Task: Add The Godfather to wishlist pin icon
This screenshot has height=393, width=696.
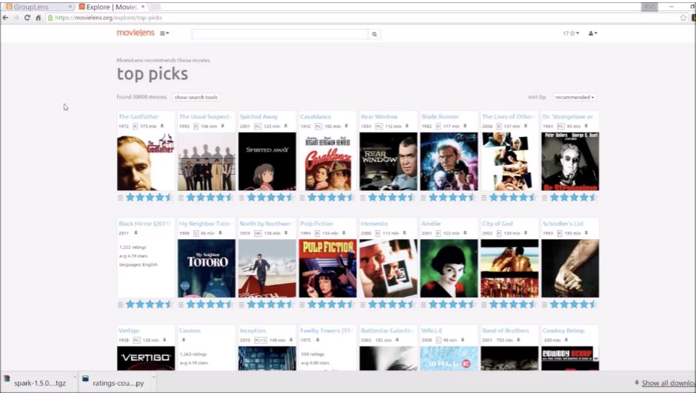Action: pyautogui.click(x=162, y=126)
